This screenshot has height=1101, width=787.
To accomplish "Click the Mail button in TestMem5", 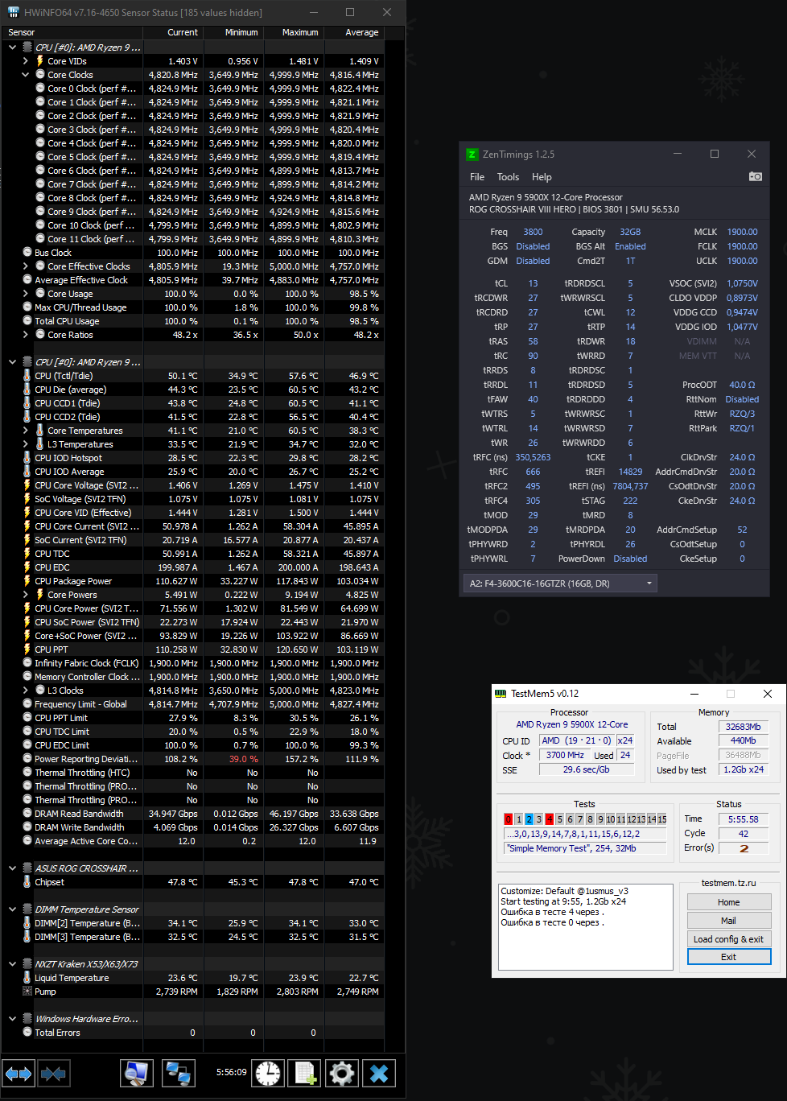I will pyautogui.click(x=729, y=921).
